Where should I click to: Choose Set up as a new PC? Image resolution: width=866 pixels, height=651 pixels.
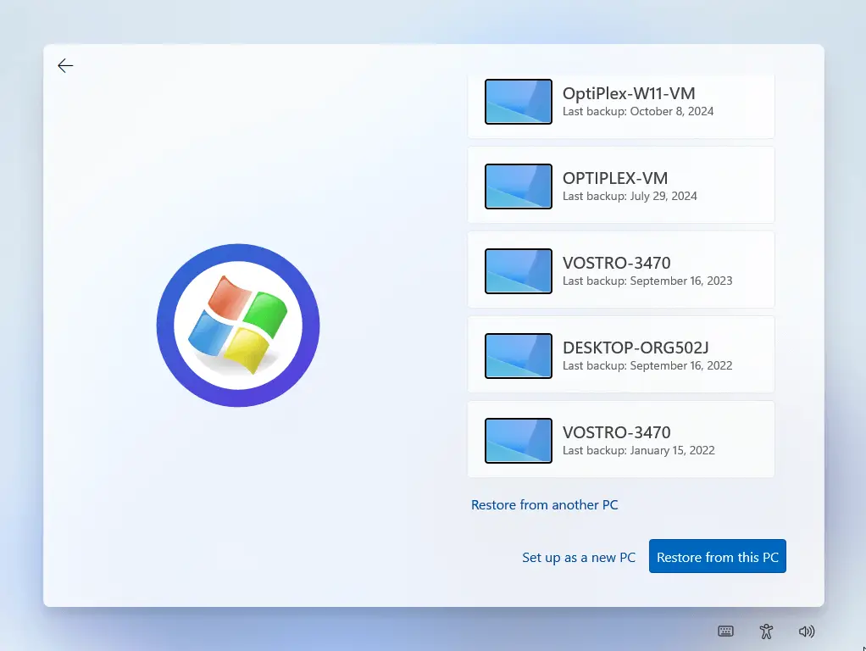(579, 557)
